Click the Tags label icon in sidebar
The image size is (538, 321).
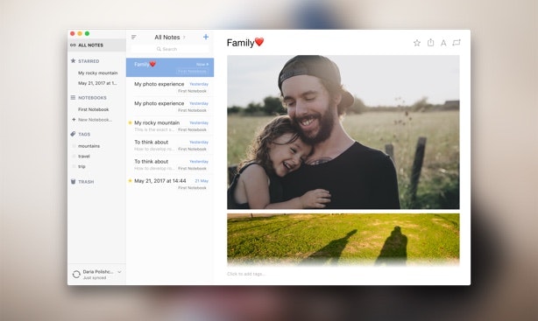[73, 134]
